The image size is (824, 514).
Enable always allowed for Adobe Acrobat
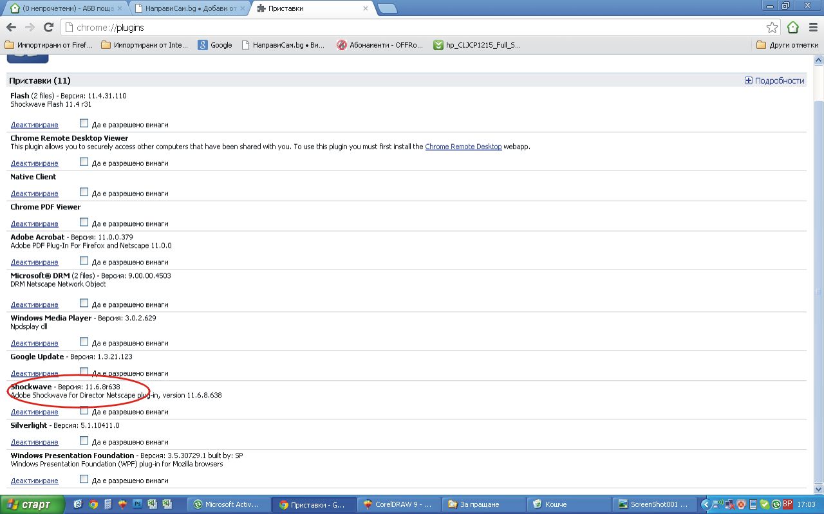tap(84, 261)
